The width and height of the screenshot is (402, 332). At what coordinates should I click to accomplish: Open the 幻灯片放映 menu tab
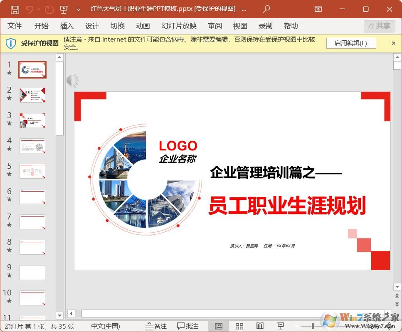click(179, 26)
